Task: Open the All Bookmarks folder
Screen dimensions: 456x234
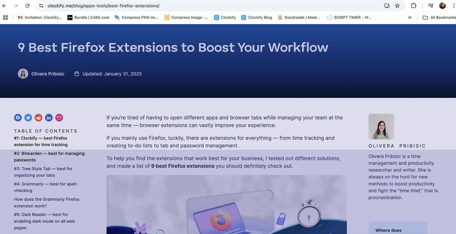Action: (x=439, y=17)
